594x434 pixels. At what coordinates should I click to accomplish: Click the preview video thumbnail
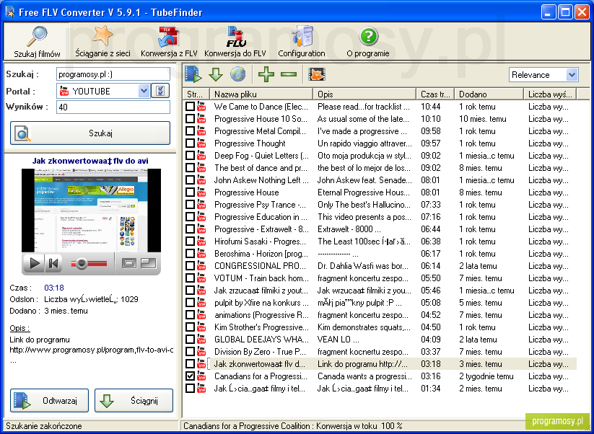pos(91,211)
